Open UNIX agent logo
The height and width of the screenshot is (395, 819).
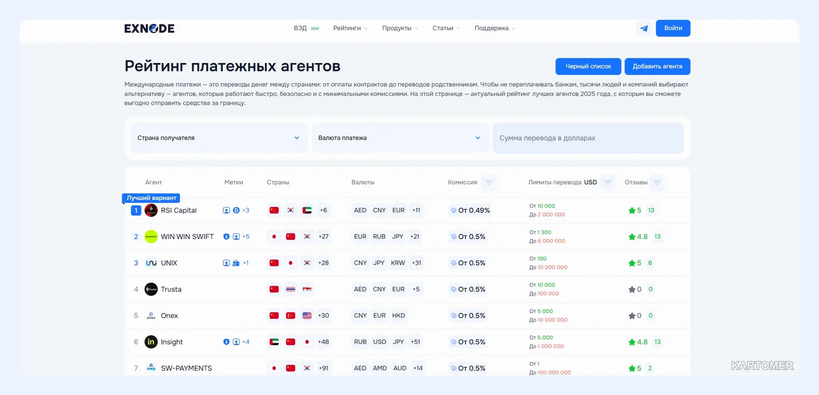coord(151,263)
